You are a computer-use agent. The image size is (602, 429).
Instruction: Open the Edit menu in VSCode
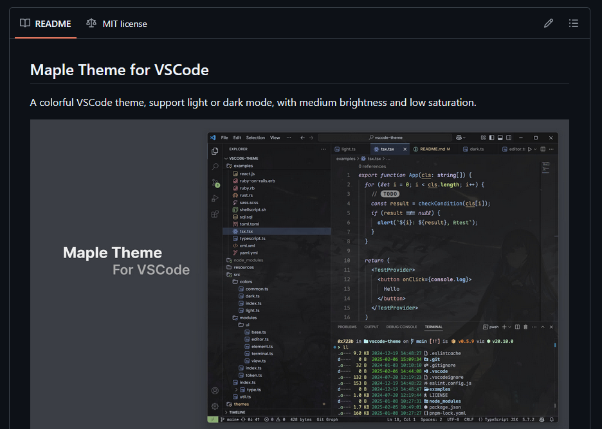237,137
